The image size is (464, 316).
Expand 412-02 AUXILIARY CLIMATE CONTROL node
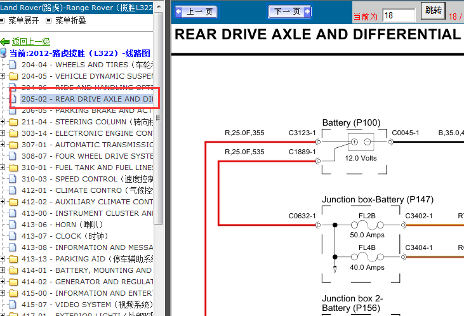(x=2, y=202)
